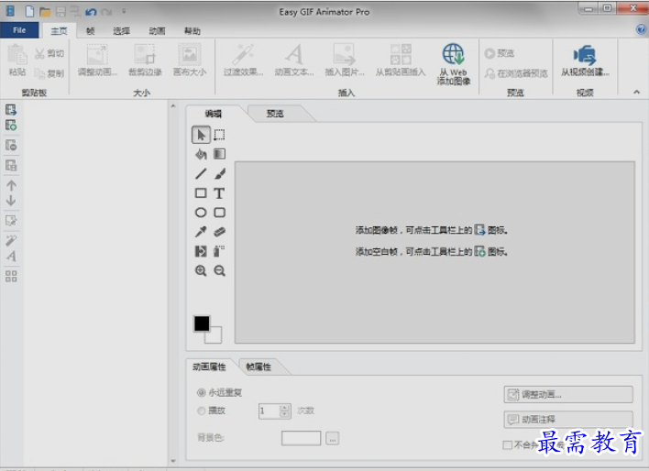Image resolution: width=649 pixels, height=471 pixels.
Task: Pick the rectangle shape tool
Action: (x=201, y=193)
